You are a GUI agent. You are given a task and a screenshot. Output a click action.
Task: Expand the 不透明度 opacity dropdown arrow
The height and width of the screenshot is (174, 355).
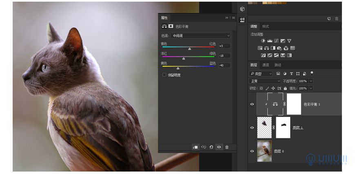(311, 81)
